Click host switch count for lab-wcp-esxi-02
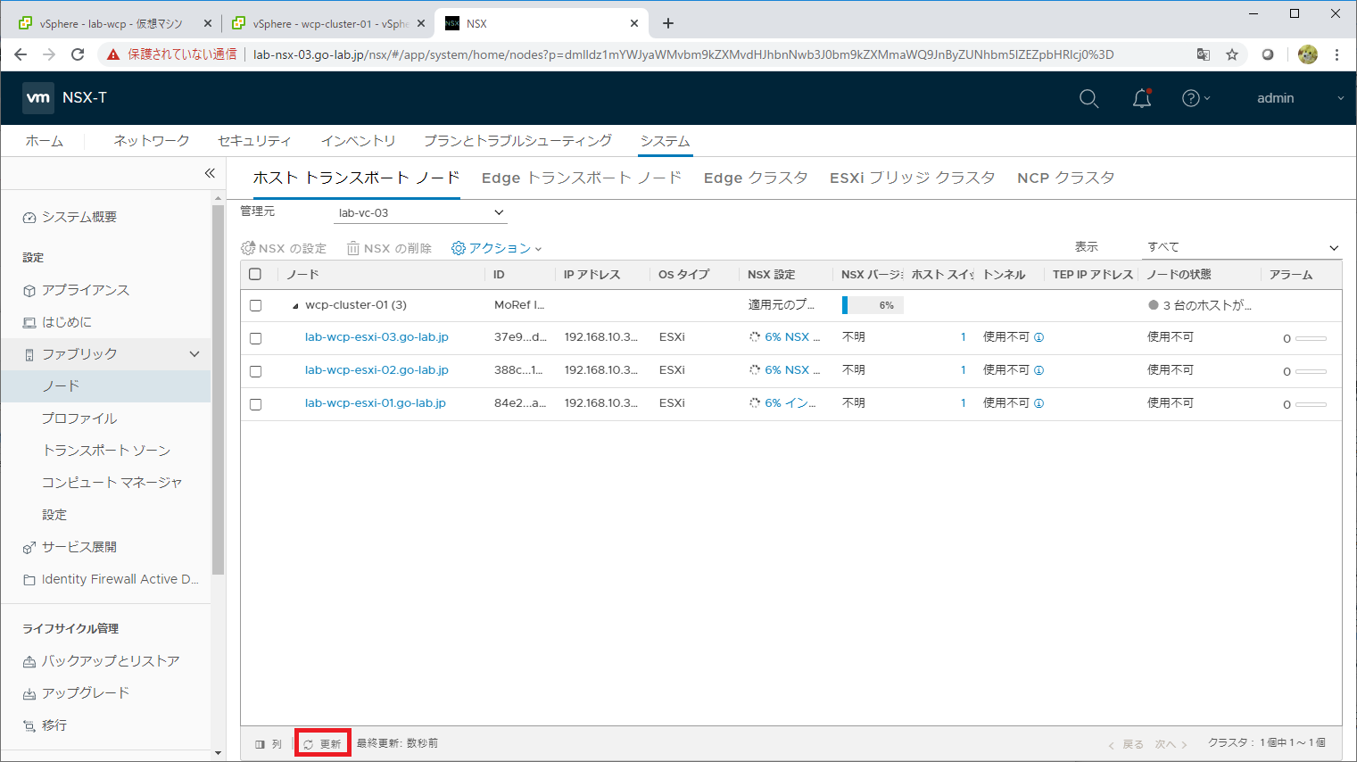 pos(964,370)
